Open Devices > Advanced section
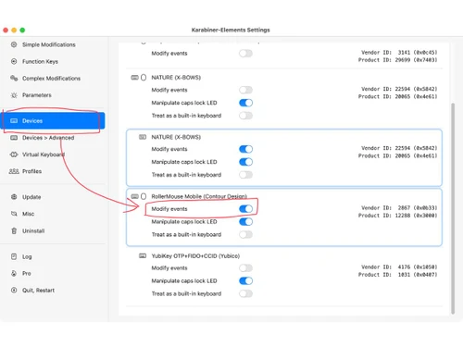Image resolution: width=463 pixels, height=347 pixels. tap(48, 138)
